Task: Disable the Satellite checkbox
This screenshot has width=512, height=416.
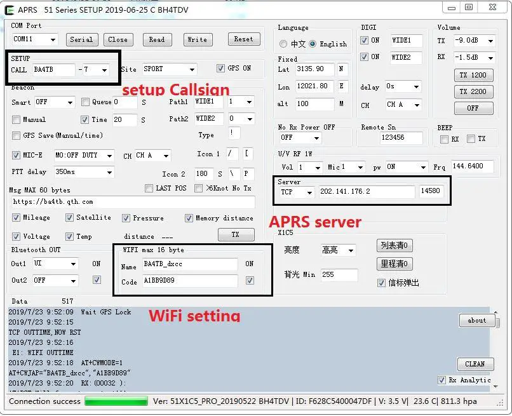Action: coord(69,217)
